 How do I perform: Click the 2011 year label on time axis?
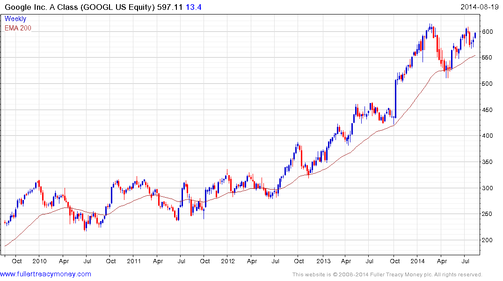tap(134, 261)
